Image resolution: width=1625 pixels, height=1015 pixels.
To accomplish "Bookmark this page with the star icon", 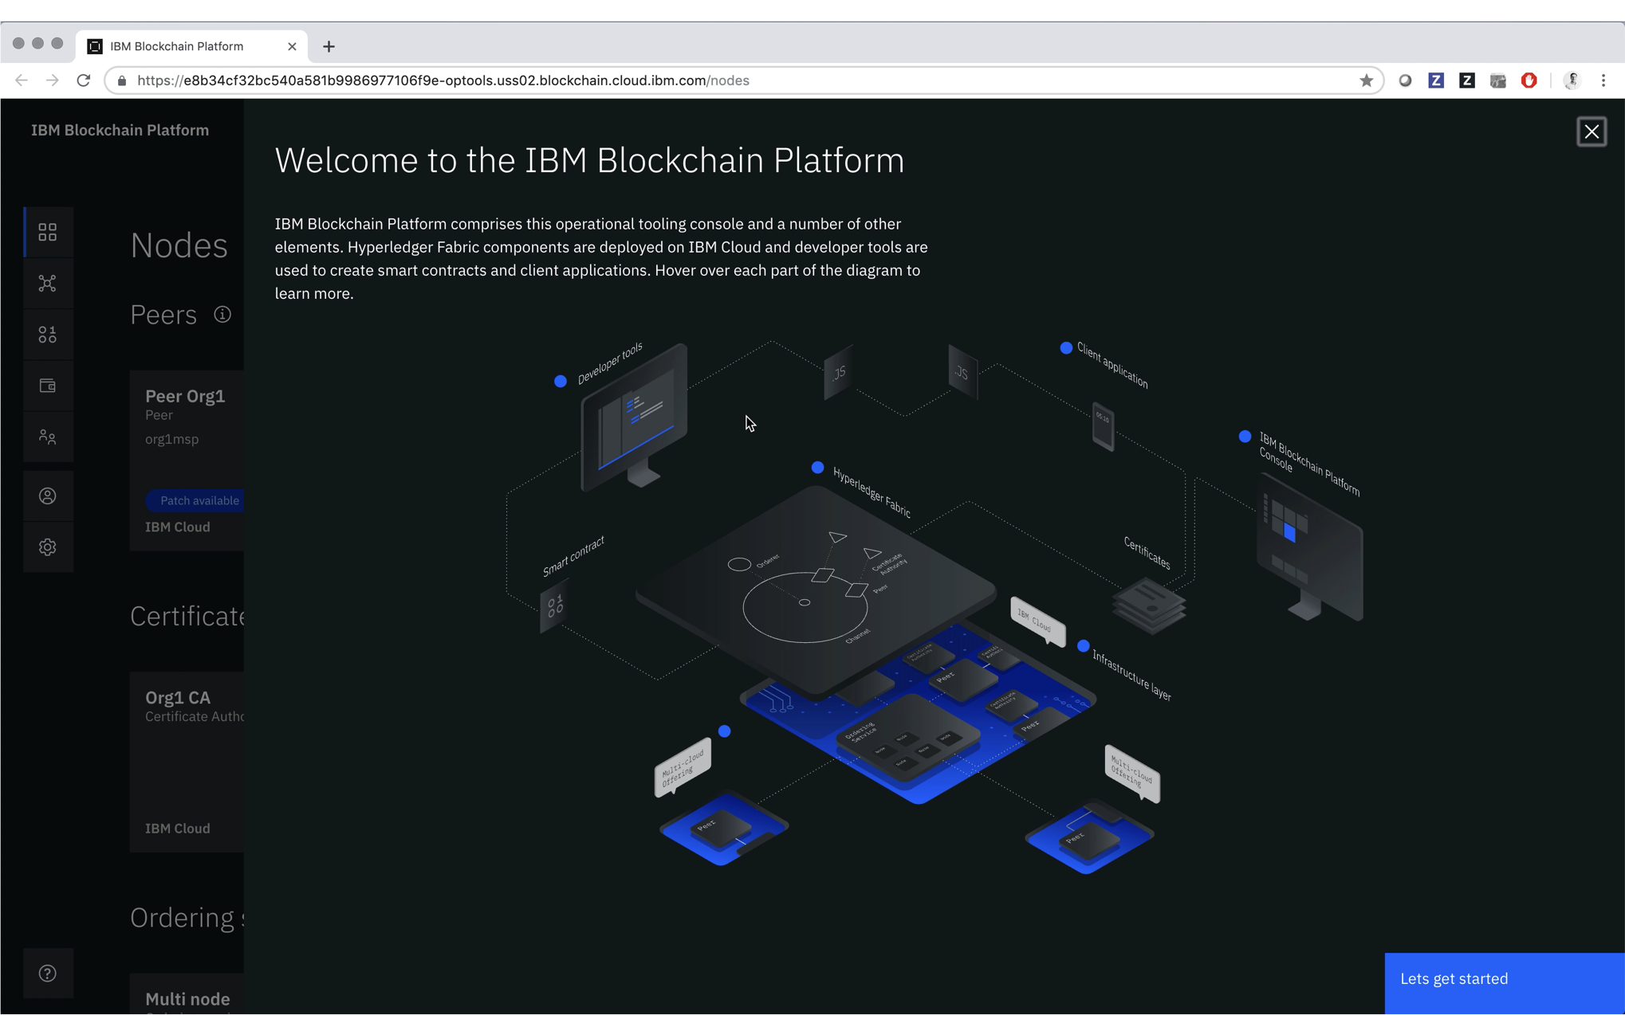I will tap(1366, 80).
